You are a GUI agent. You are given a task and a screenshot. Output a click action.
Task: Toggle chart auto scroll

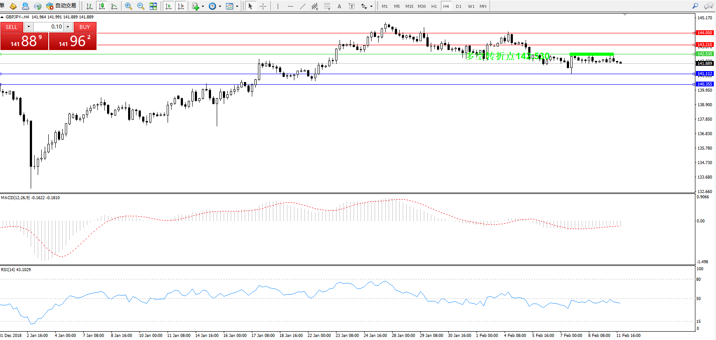(x=168, y=6)
